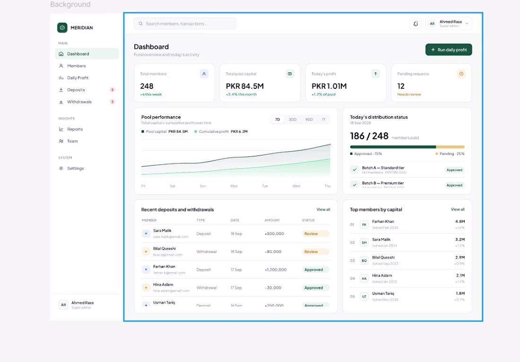The height and width of the screenshot is (362, 520).
Task: View all top members by capital
Action: pyautogui.click(x=458, y=209)
